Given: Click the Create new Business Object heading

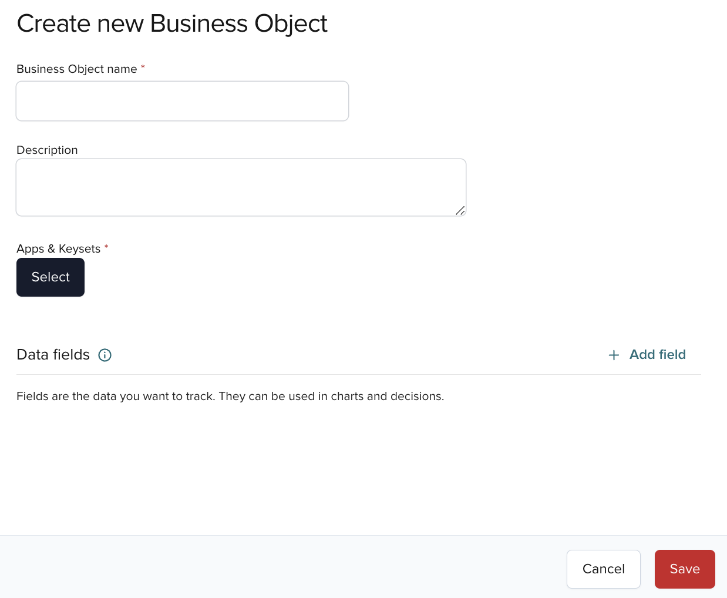Looking at the screenshot, I should [172, 23].
